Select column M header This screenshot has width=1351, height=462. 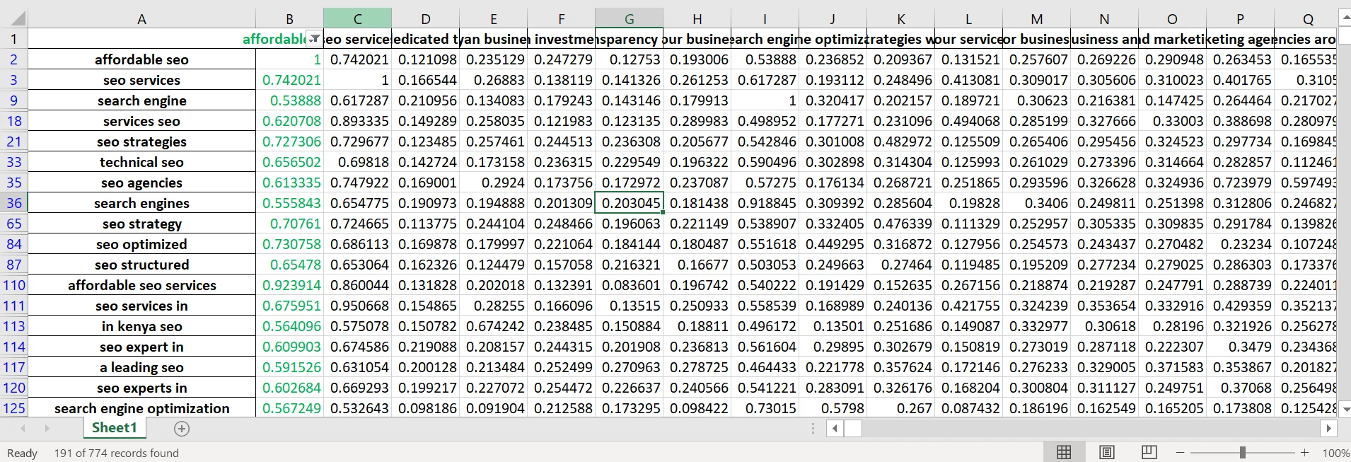[1036, 19]
